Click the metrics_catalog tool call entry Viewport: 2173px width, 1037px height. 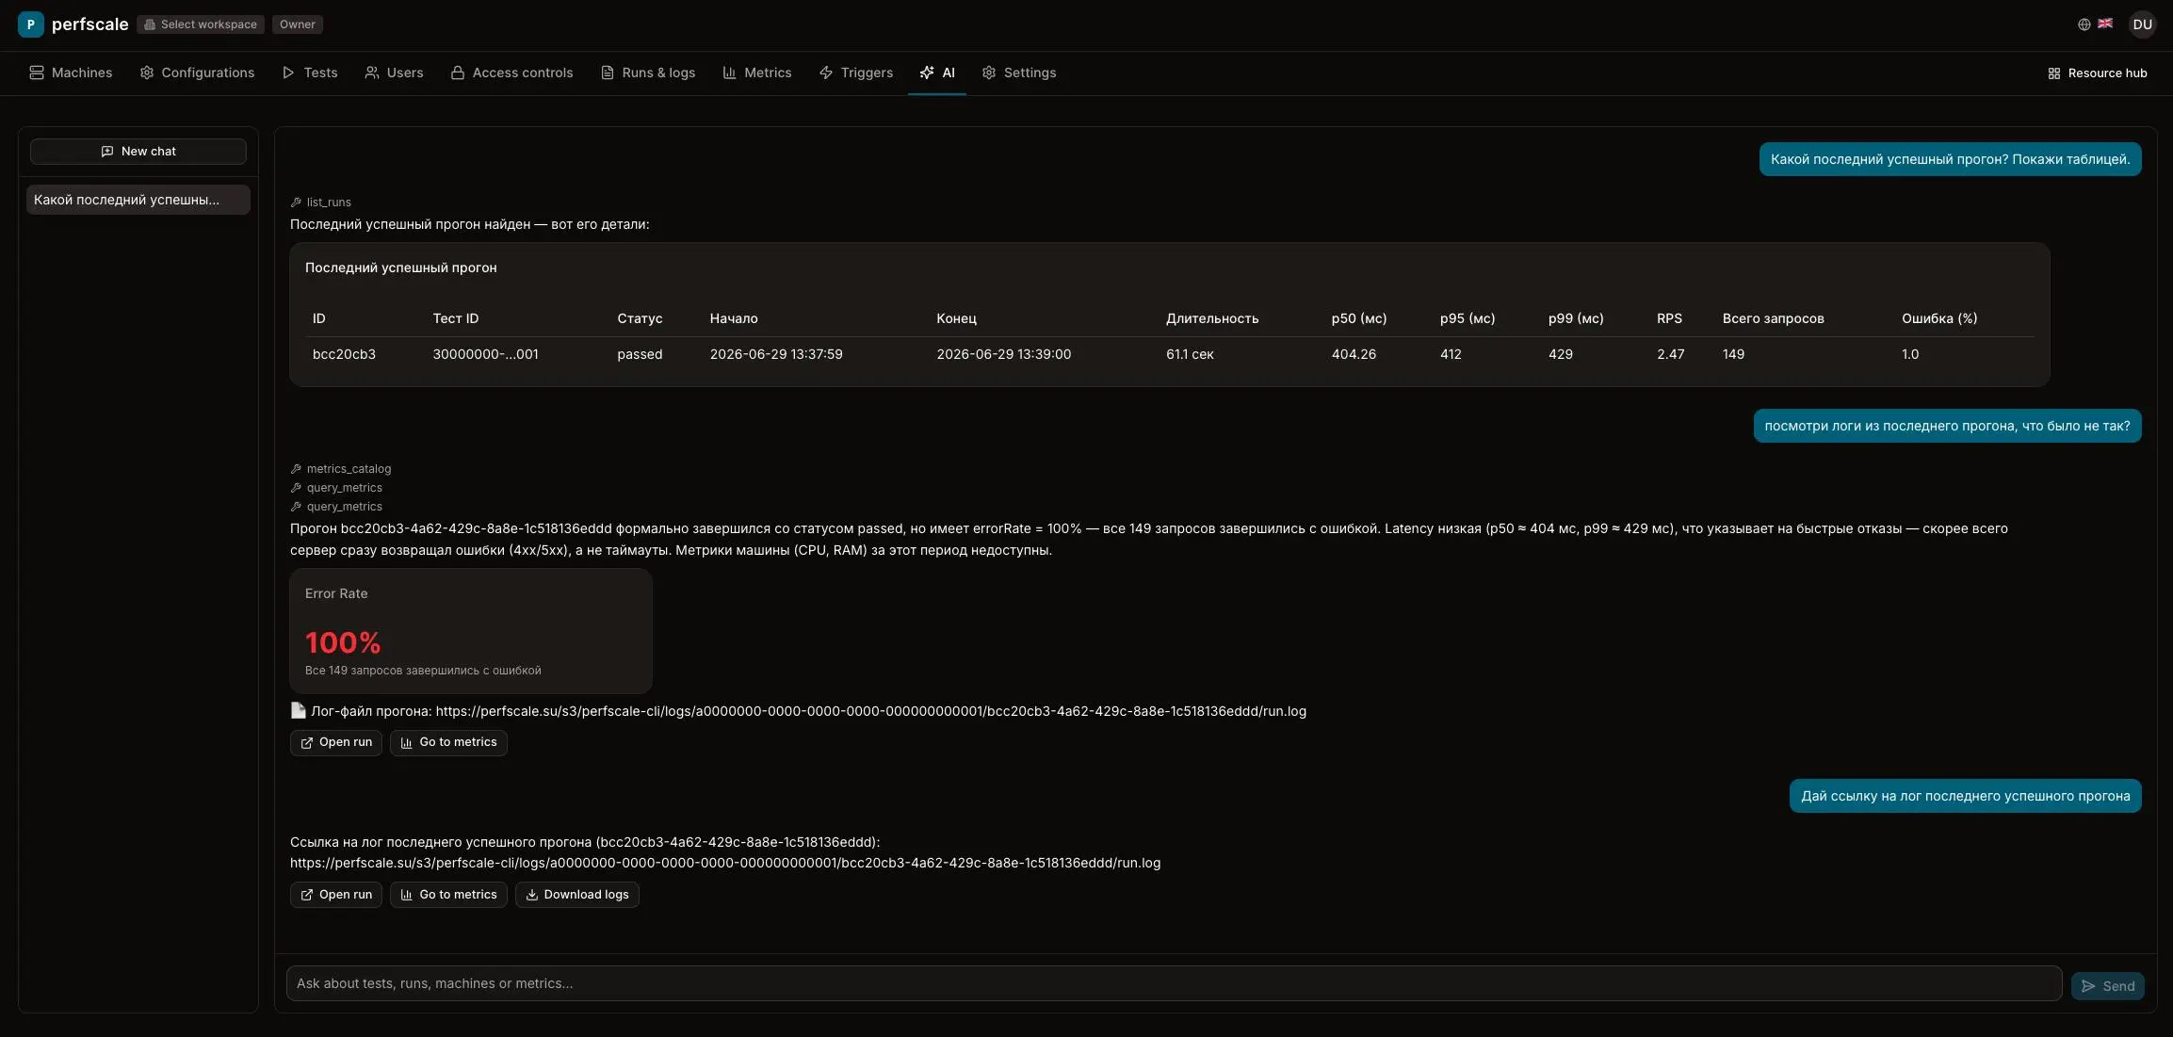tap(341, 469)
